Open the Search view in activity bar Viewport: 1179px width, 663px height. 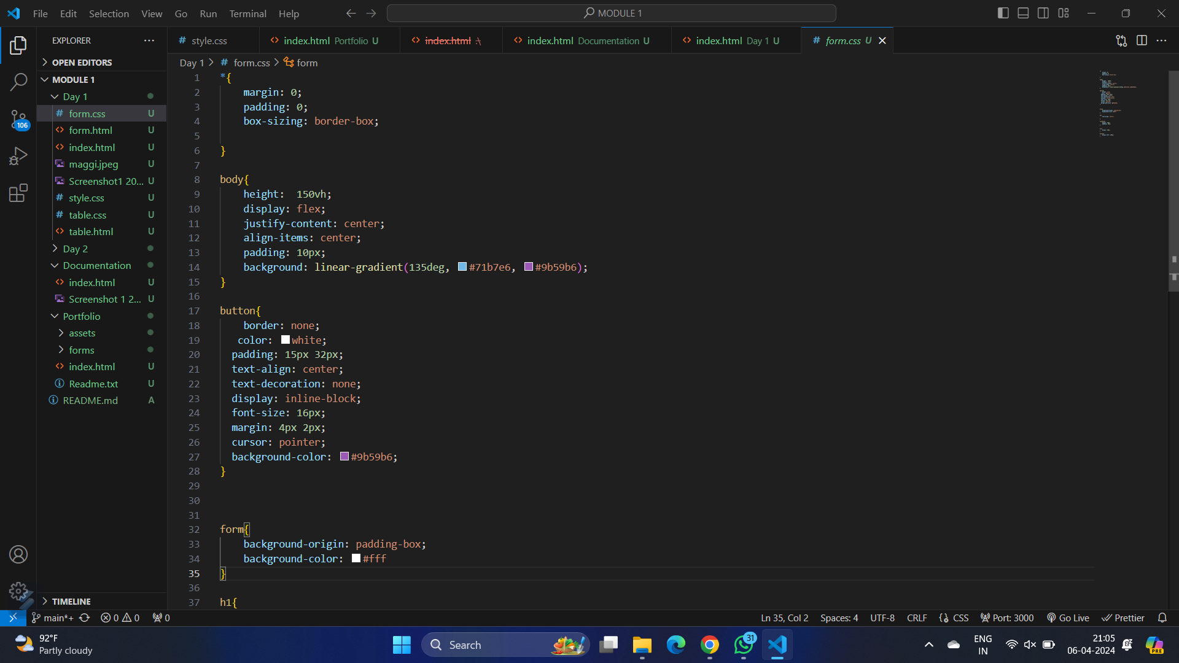click(18, 82)
